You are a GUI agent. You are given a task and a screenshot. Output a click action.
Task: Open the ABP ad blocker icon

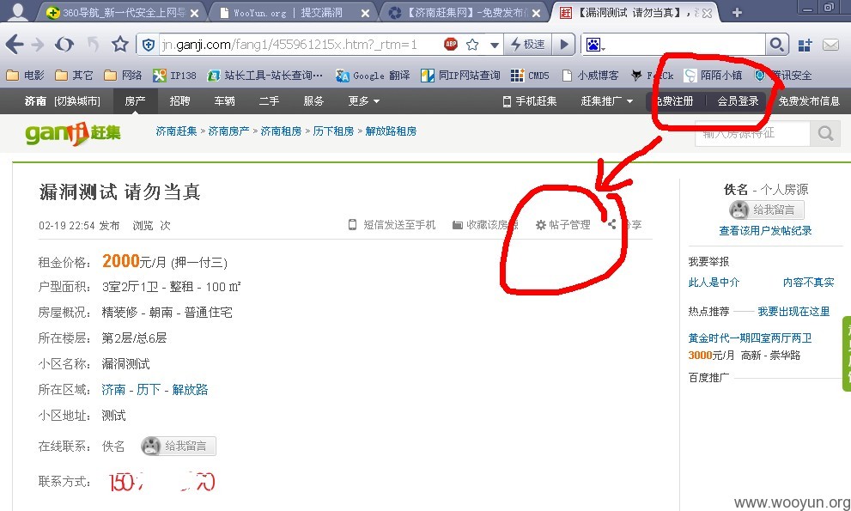pyautogui.click(x=451, y=44)
